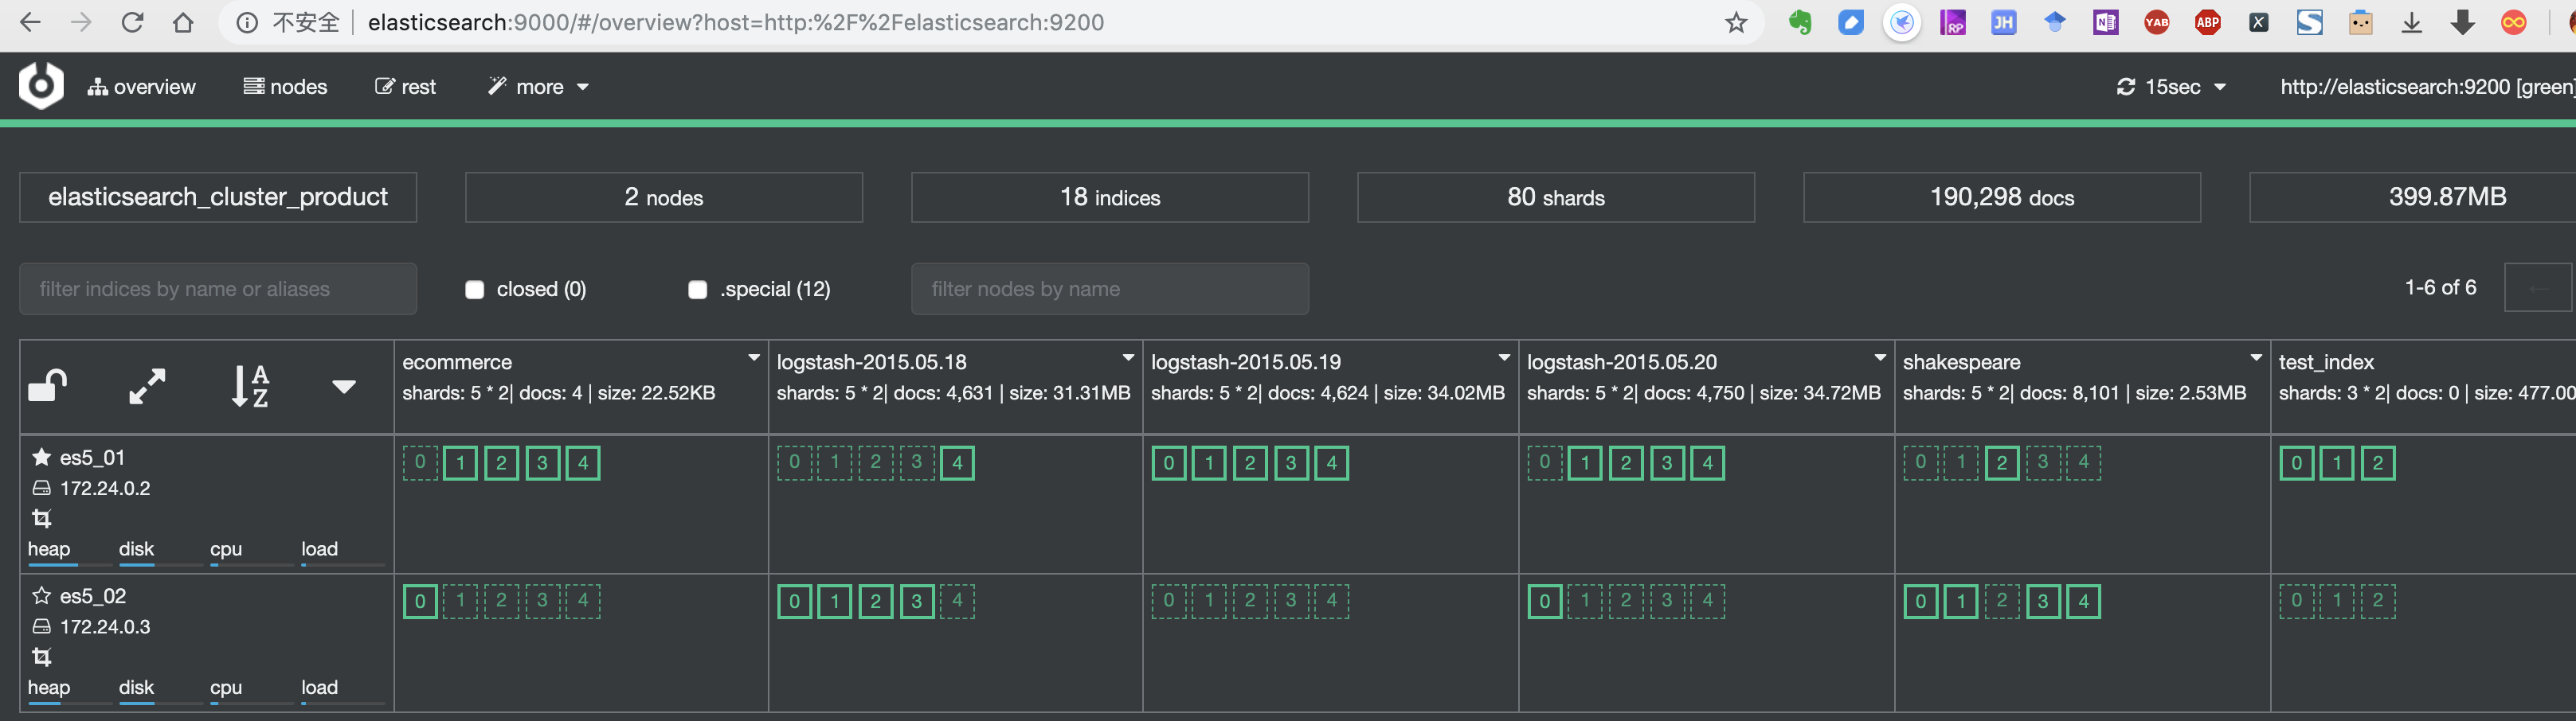
Task: Open the rest tab
Action: tap(405, 87)
